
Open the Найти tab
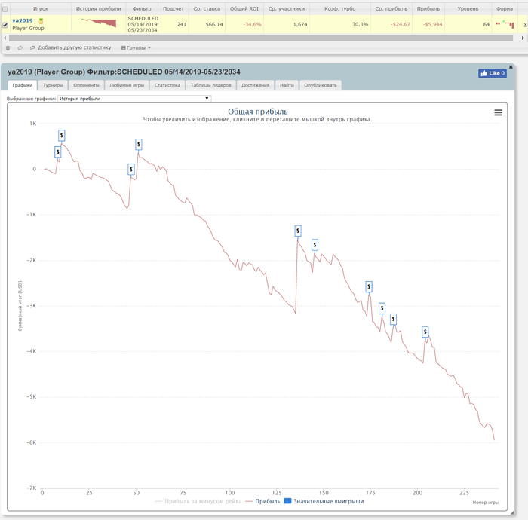287,85
